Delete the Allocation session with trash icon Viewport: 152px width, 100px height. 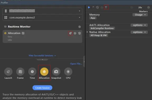[79, 33]
